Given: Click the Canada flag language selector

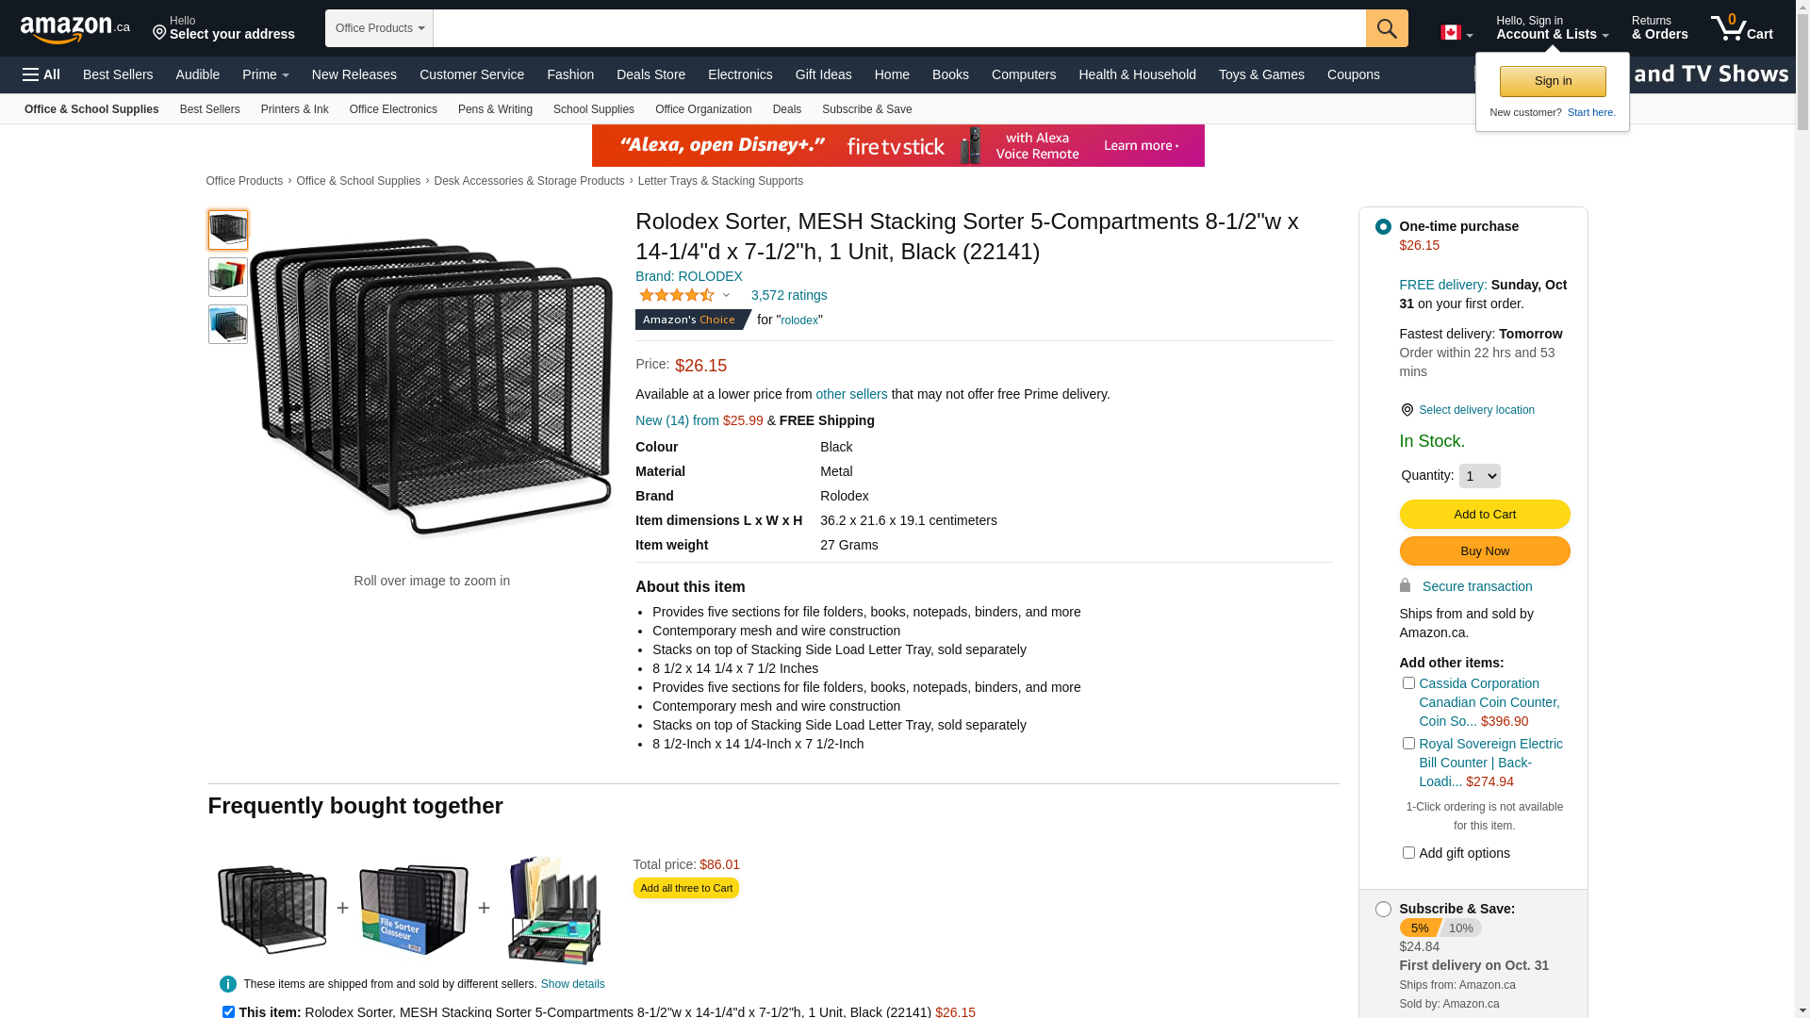Looking at the screenshot, I should pyautogui.click(x=1456, y=33).
